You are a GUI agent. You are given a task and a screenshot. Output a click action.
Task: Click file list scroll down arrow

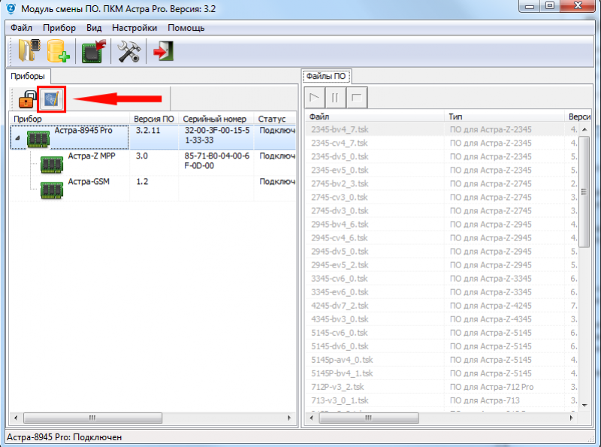(x=584, y=405)
